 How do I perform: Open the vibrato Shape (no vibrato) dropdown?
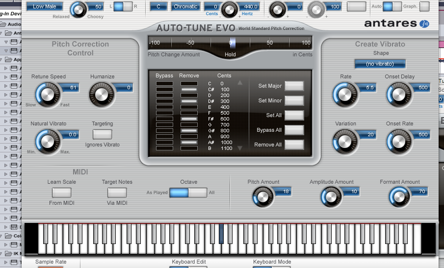pos(380,64)
